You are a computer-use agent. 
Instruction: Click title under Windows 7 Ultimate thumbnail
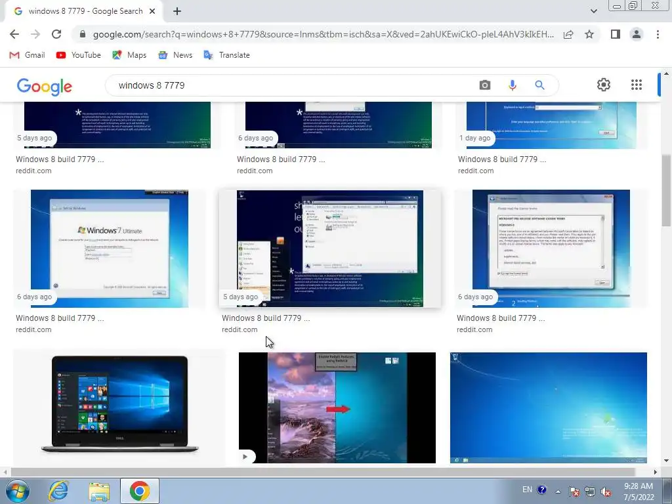60,318
